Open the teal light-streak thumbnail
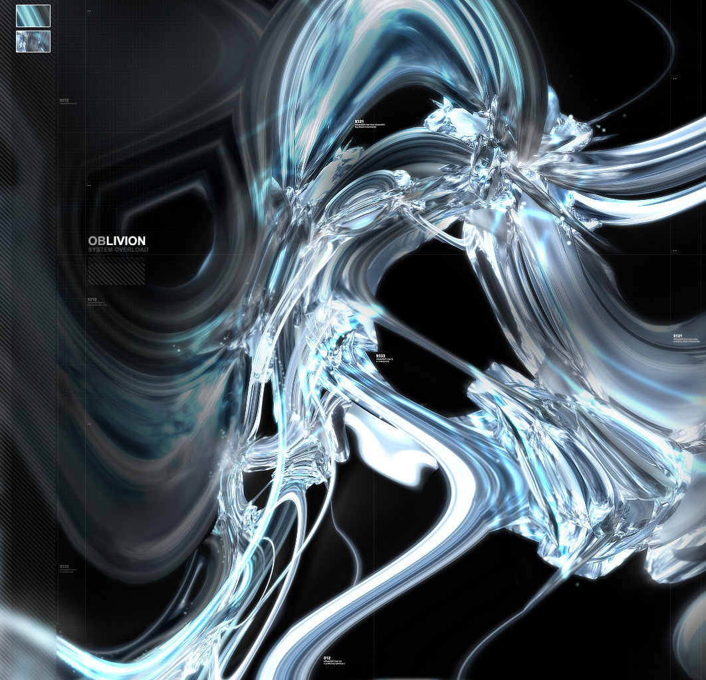Viewport: 706px width, 680px height. point(33,16)
